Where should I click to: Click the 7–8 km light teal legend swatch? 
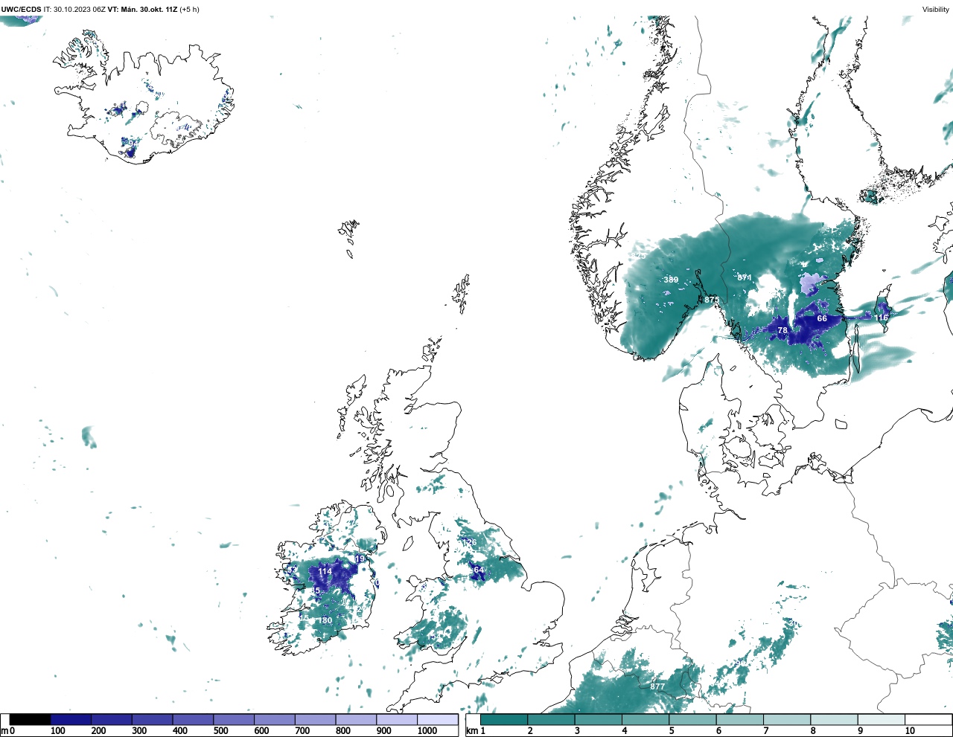[x=787, y=720]
